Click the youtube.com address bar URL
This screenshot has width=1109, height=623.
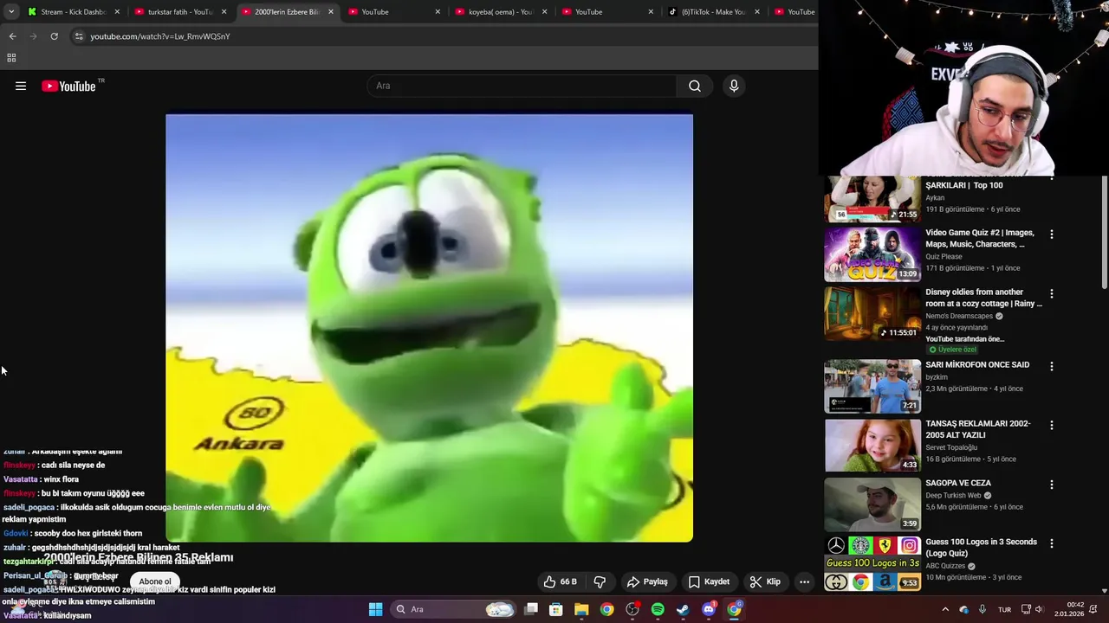pyautogui.click(x=160, y=36)
